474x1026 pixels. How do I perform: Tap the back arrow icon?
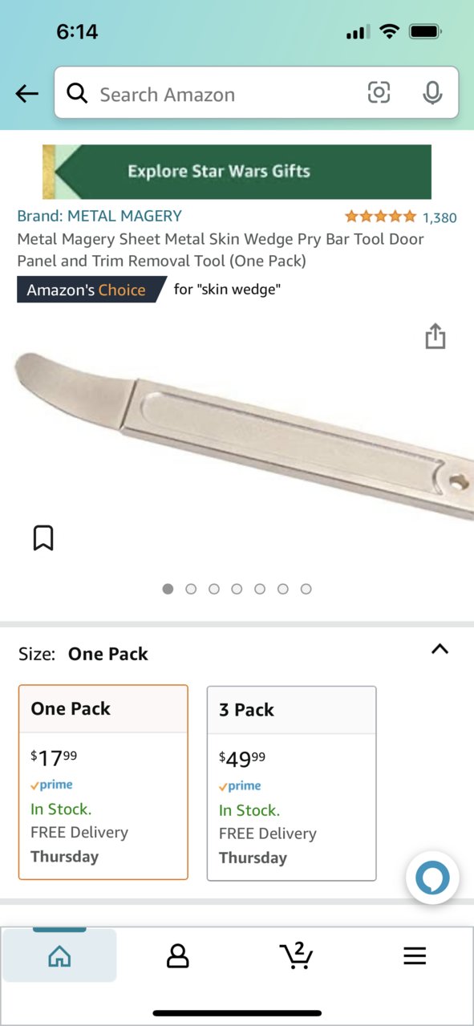(x=26, y=94)
